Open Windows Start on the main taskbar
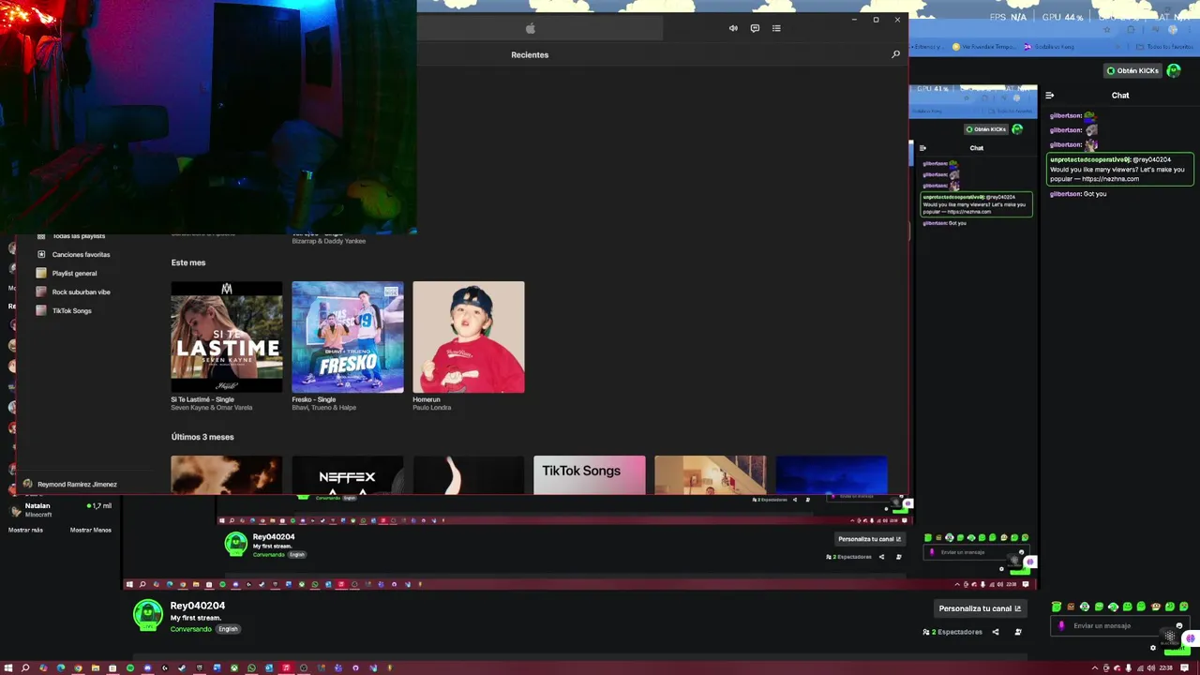1200x675 pixels. (7, 667)
